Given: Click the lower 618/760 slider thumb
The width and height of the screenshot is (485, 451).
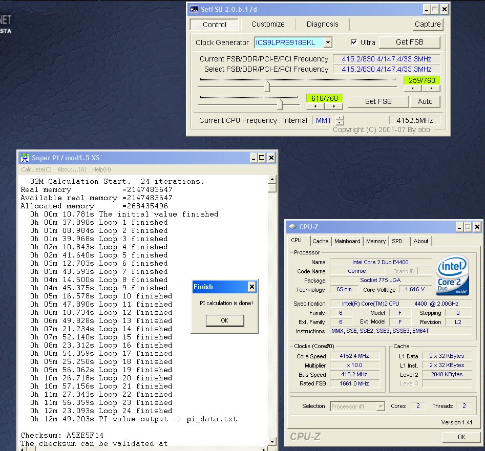Looking at the screenshot, I should coord(280,104).
